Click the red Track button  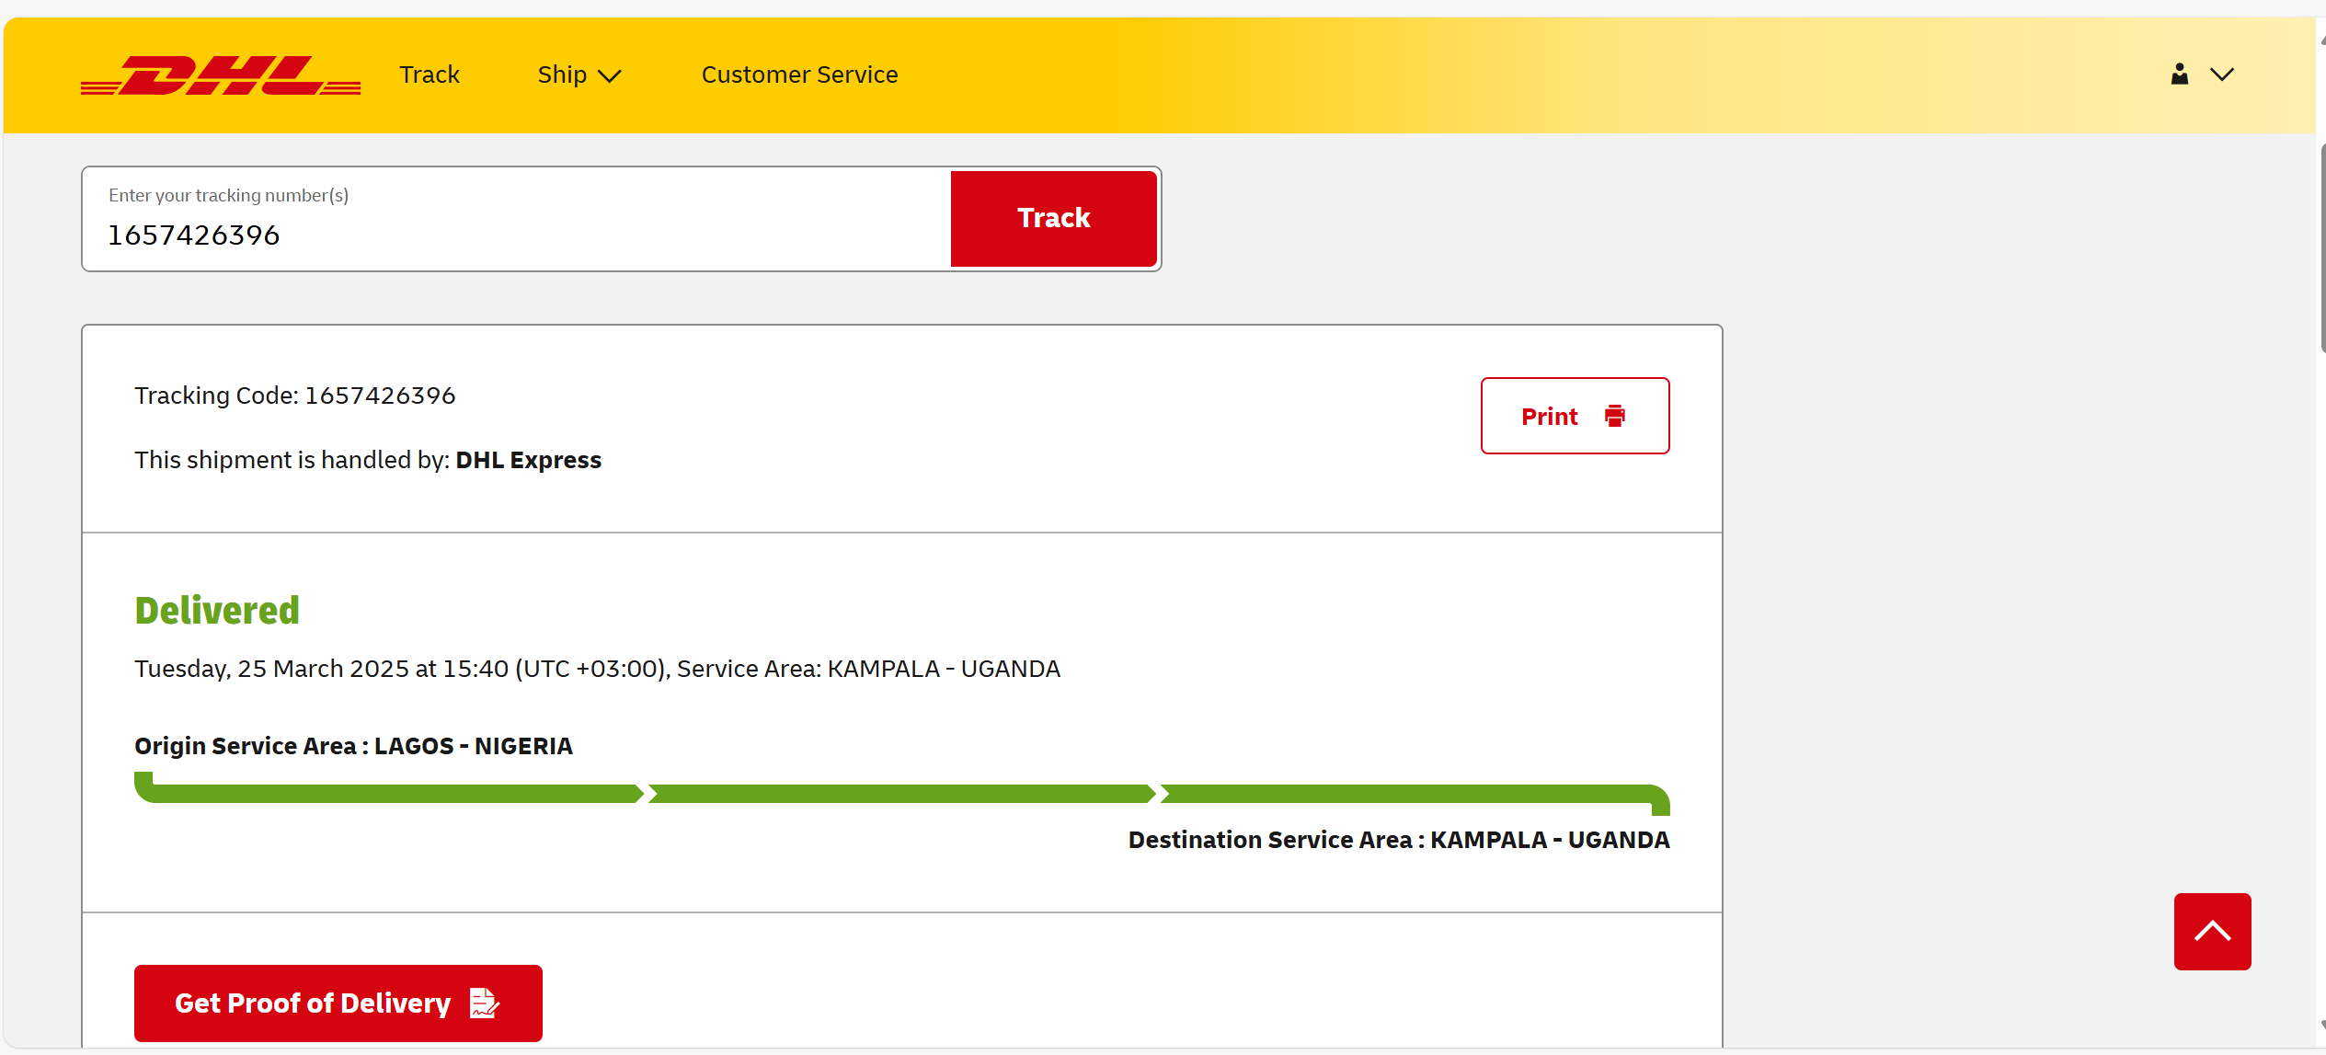1053,219
